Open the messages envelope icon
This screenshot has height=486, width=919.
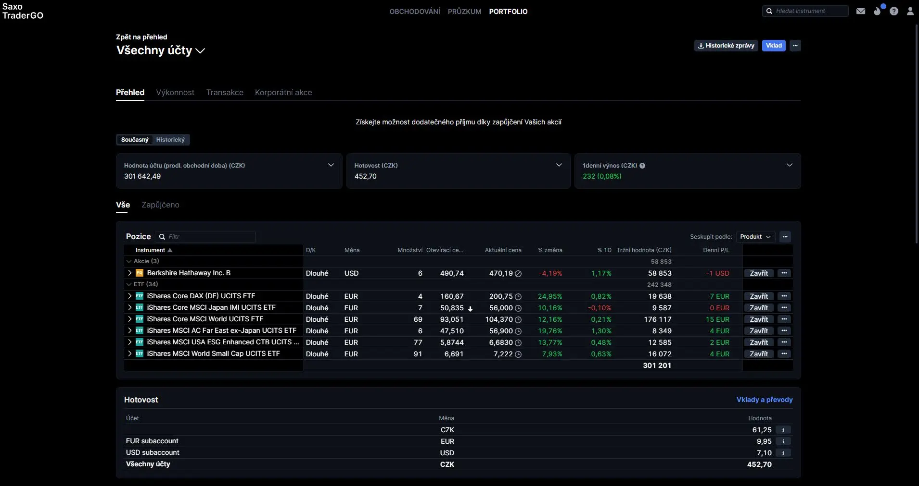861,11
